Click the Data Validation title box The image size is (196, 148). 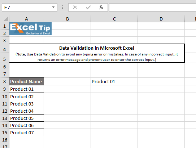97,53
